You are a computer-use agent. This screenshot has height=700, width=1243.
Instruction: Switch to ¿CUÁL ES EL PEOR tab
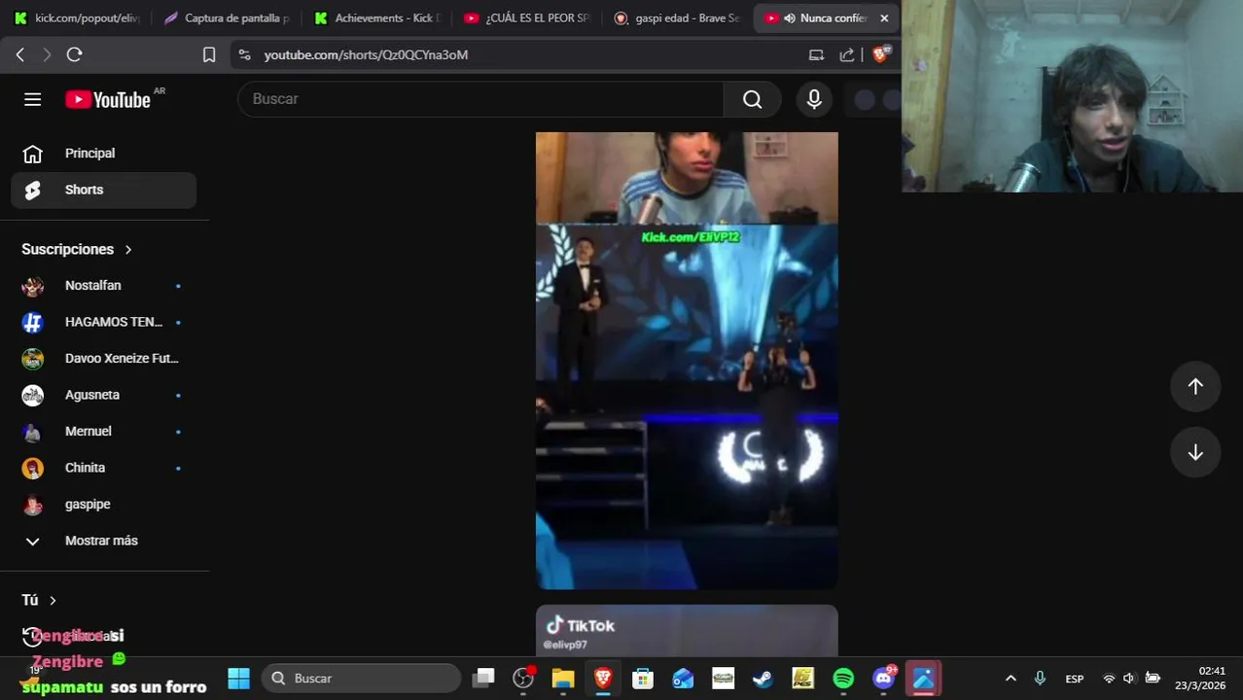coord(527,18)
